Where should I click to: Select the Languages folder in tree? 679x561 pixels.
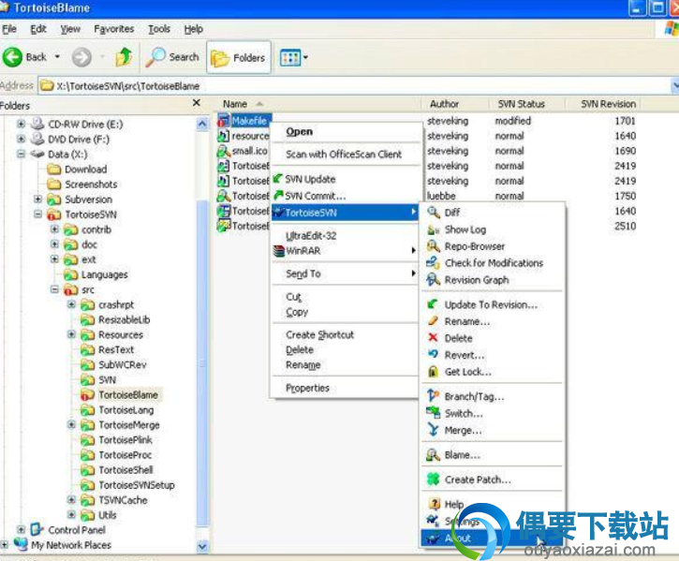click(x=104, y=274)
